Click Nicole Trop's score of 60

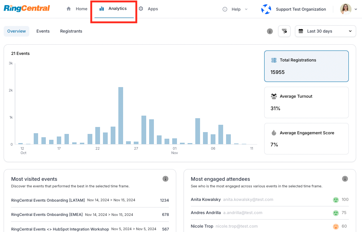[x=344, y=226]
